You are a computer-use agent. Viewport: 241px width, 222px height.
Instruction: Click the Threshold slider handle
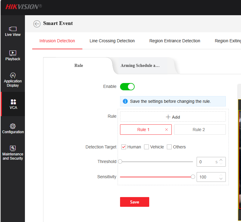[x=120, y=162]
